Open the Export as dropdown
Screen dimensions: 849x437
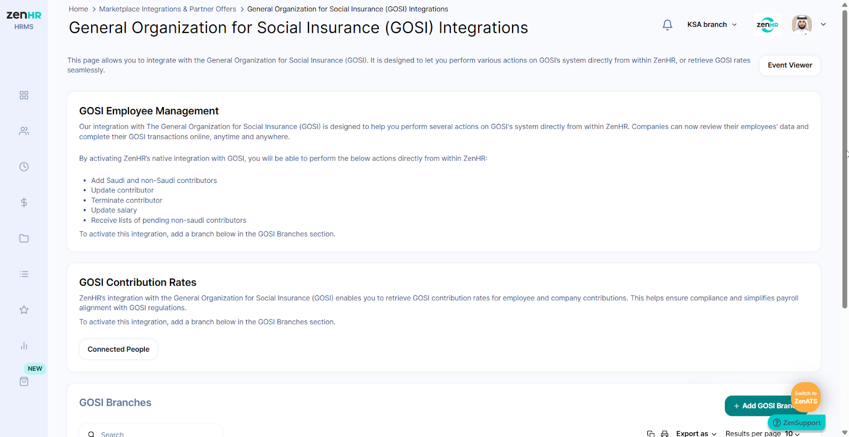tap(696, 434)
